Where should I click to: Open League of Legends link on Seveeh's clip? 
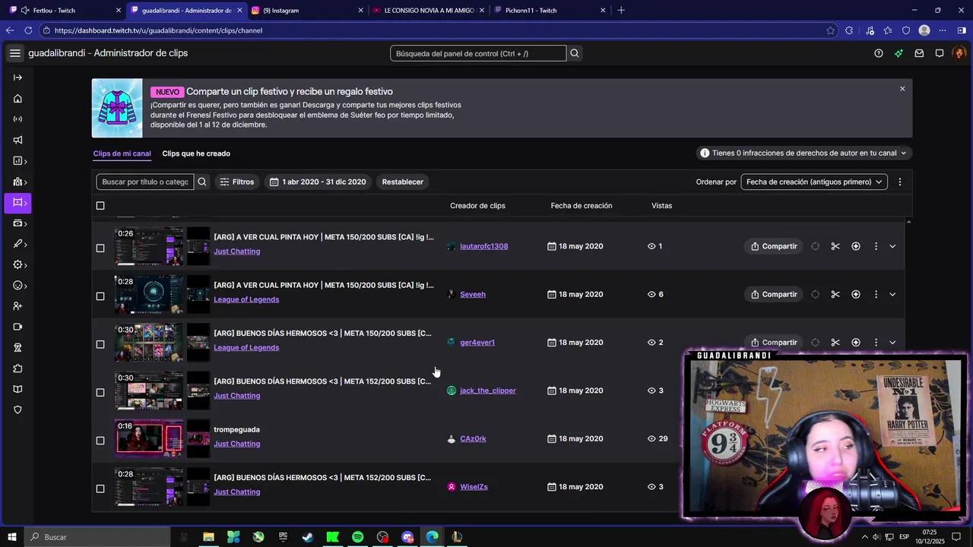pyautogui.click(x=246, y=299)
